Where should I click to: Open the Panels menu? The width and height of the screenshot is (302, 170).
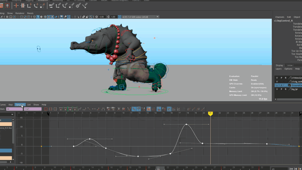30,13
